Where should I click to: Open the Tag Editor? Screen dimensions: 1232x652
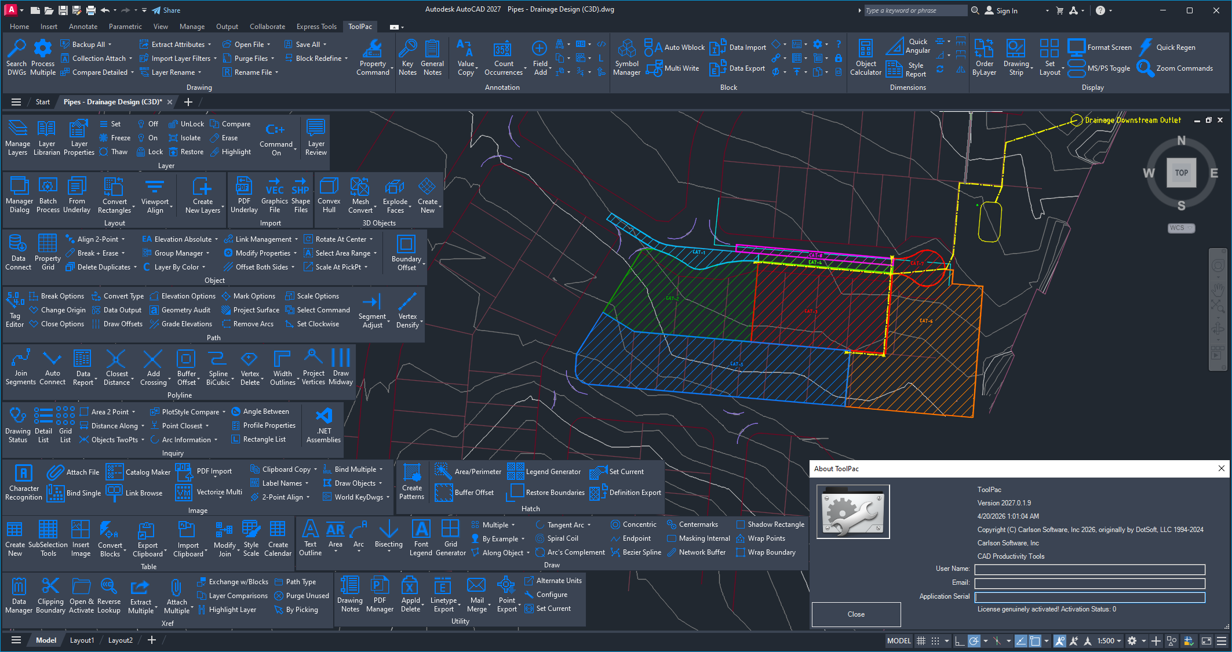click(x=14, y=309)
